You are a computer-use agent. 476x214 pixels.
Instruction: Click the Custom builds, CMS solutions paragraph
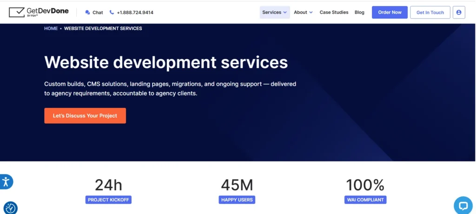pyautogui.click(x=170, y=88)
